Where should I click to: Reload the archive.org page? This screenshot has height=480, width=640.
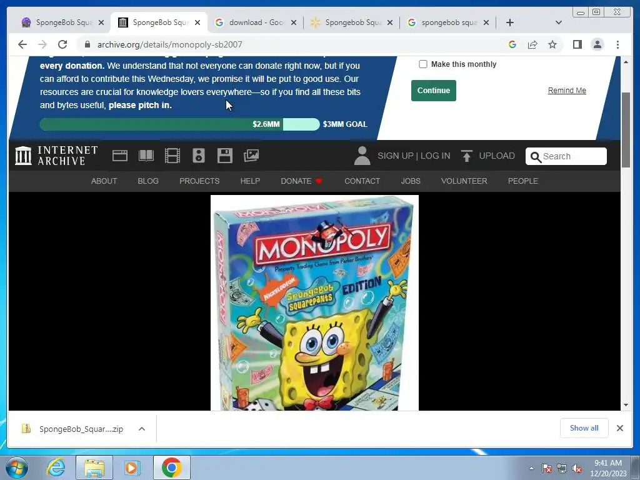(x=62, y=44)
